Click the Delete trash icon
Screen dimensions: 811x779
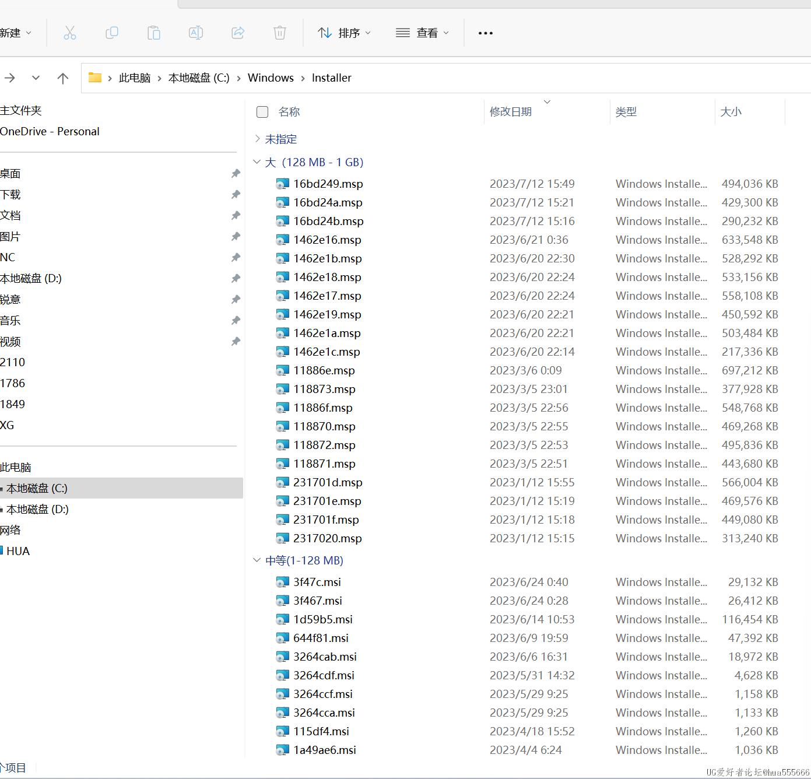pyautogui.click(x=280, y=33)
